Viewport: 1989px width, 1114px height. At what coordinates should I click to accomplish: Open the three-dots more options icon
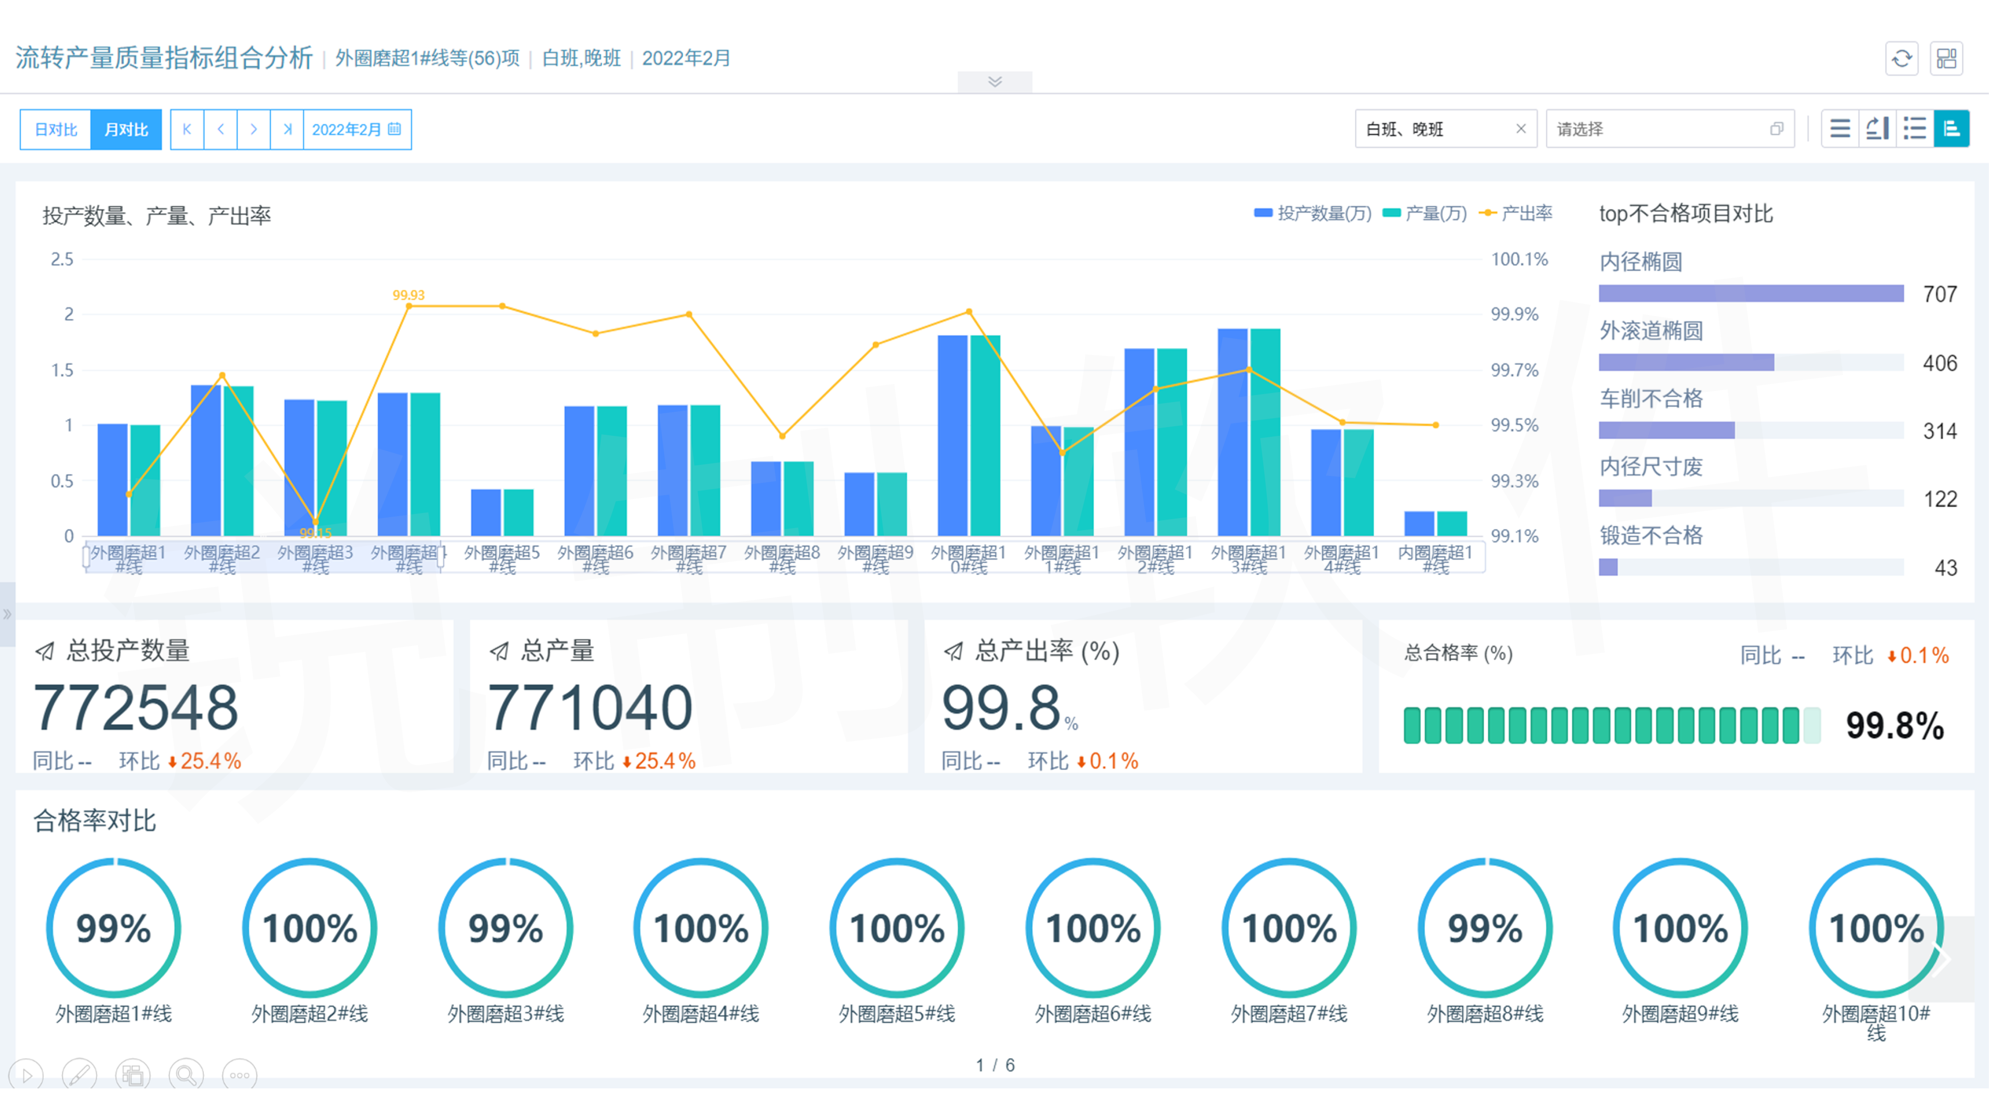(x=240, y=1075)
